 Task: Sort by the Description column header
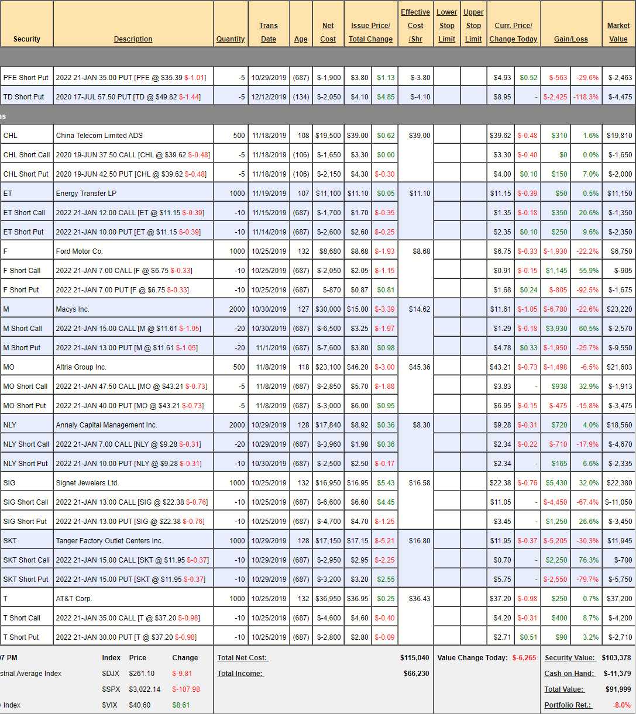pos(133,39)
